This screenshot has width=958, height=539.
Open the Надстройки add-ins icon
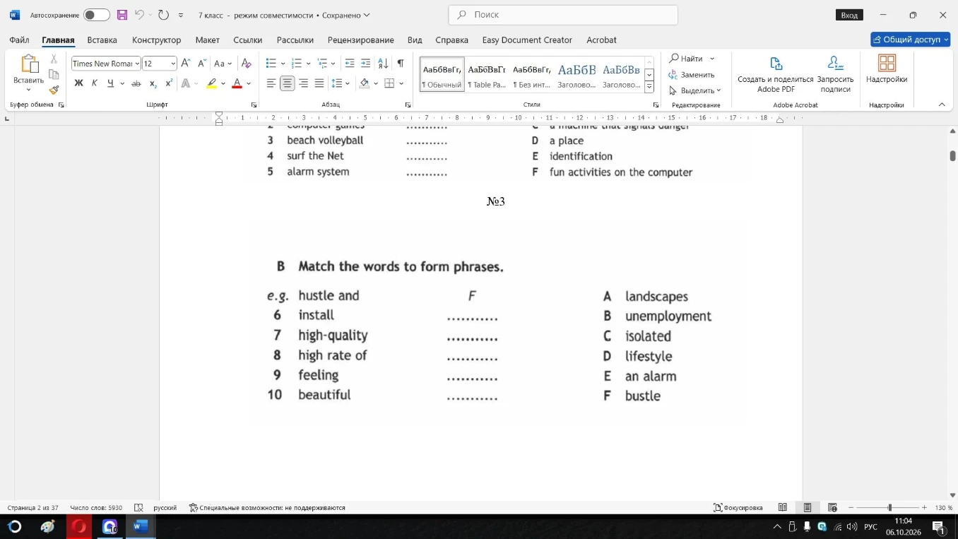(887, 69)
